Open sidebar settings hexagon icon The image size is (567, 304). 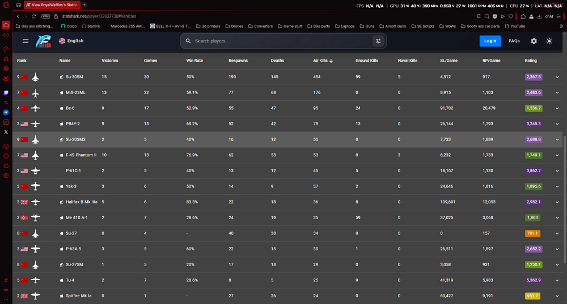coord(6,175)
